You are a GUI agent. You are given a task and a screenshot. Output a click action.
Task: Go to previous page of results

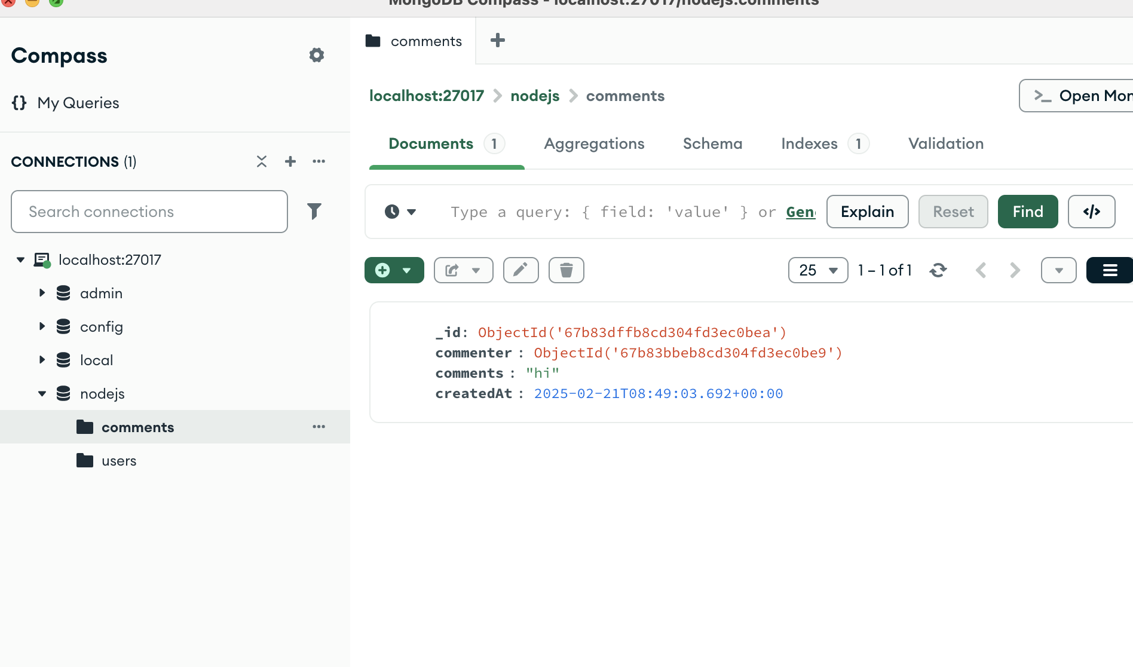click(981, 270)
